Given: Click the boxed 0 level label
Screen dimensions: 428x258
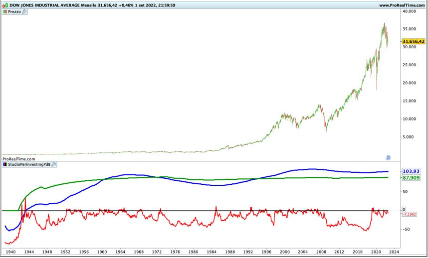Looking at the screenshot, I should (404, 210).
